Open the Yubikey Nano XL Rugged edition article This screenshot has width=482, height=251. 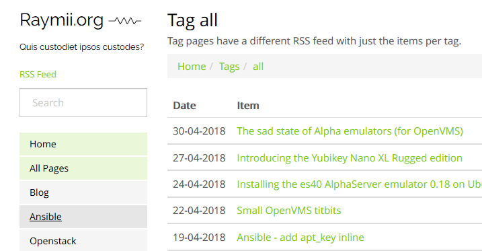[350, 157]
